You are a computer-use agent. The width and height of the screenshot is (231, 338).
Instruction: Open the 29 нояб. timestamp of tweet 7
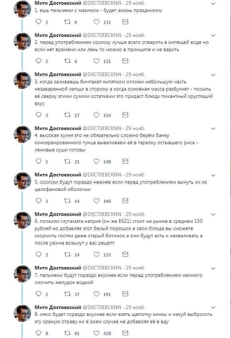135,268
